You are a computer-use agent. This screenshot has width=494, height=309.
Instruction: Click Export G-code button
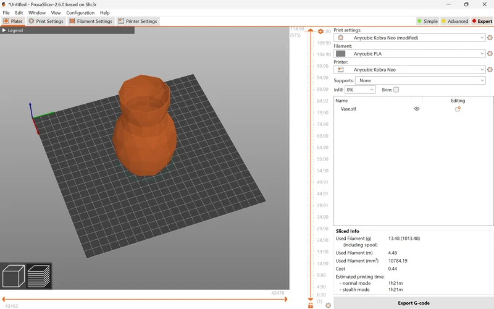coord(413,303)
